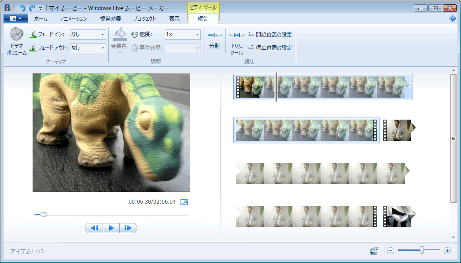Click the thumbnail size icon in status bar
Screen dimensions: 461x263
point(375,251)
